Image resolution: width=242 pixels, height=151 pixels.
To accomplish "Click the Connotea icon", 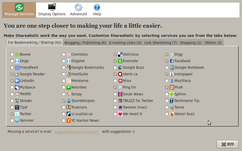I will 69,54.
